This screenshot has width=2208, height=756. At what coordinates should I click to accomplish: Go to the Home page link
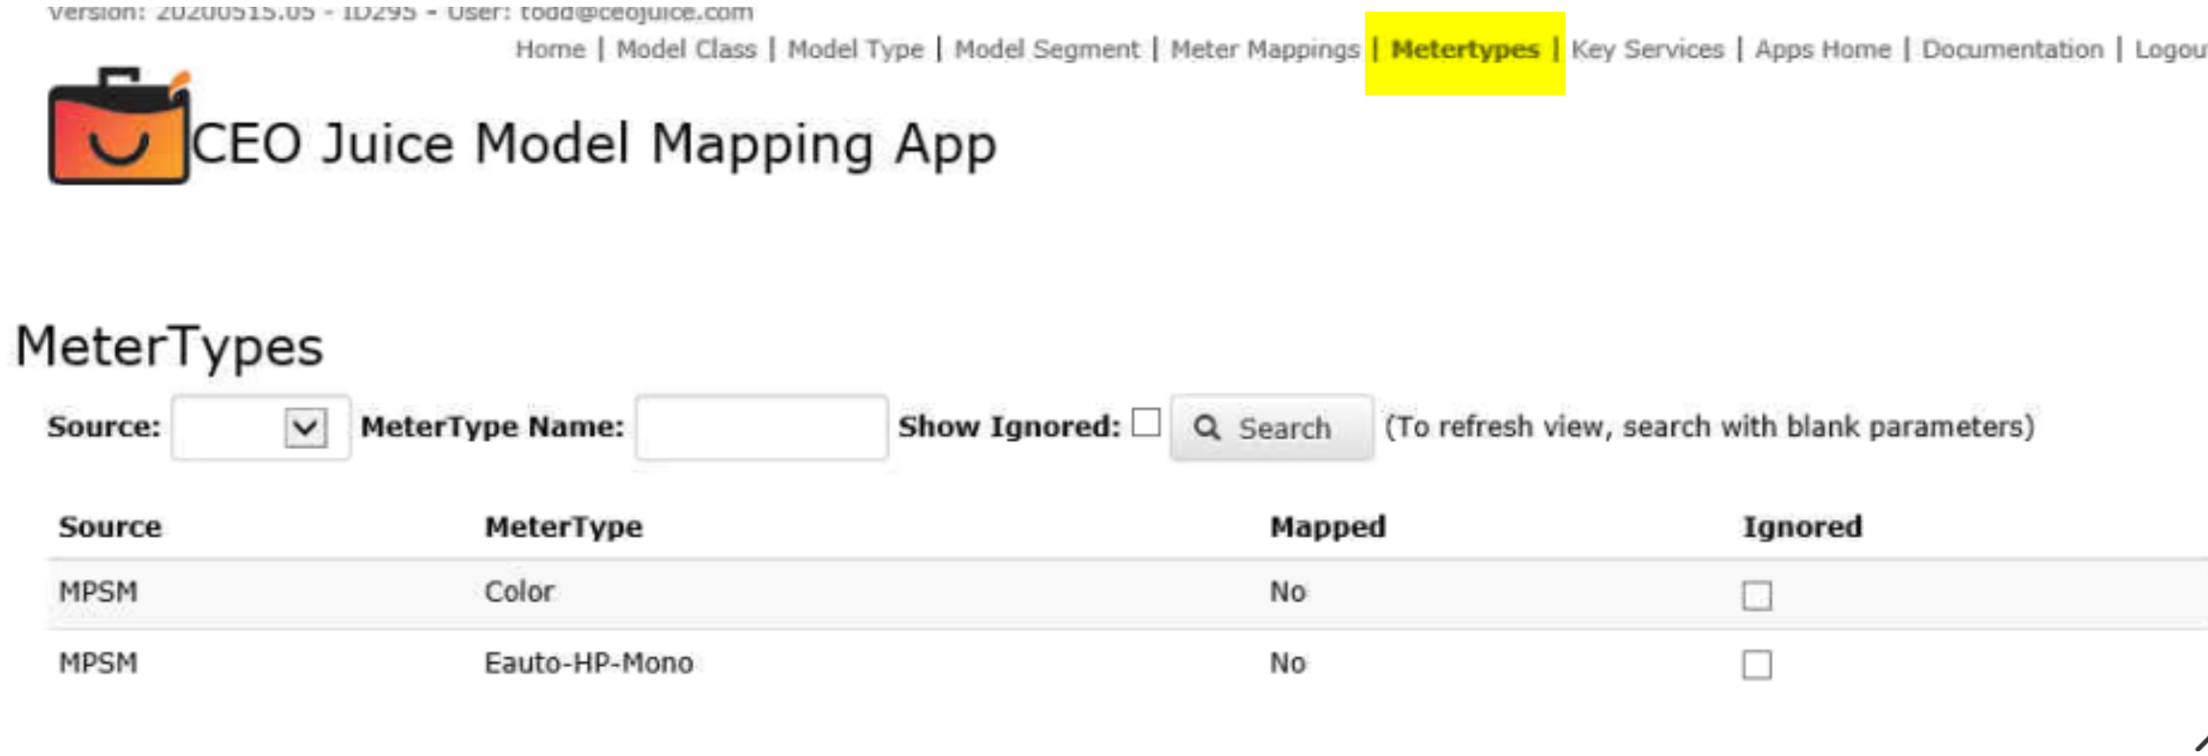[x=550, y=49]
